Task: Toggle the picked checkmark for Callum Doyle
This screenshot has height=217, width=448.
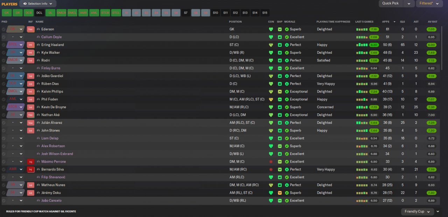Action: click(x=3, y=37)
